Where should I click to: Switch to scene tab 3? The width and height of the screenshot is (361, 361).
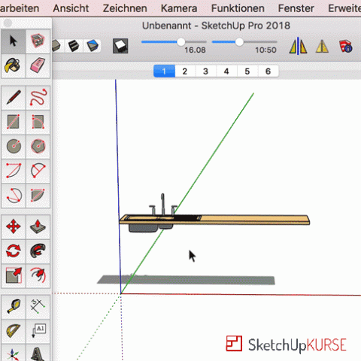[205, 71]
